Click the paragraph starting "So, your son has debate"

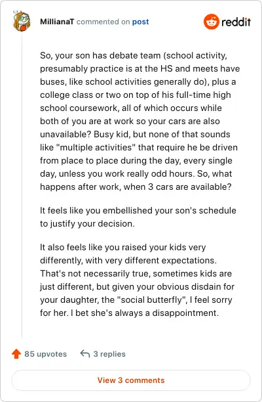(x=140, y=121)
